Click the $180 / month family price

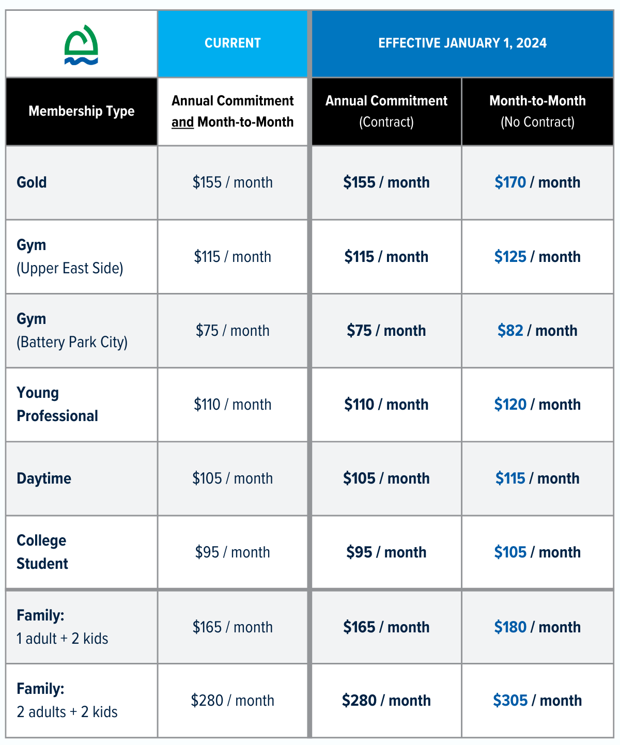click(x=537, y=627)
